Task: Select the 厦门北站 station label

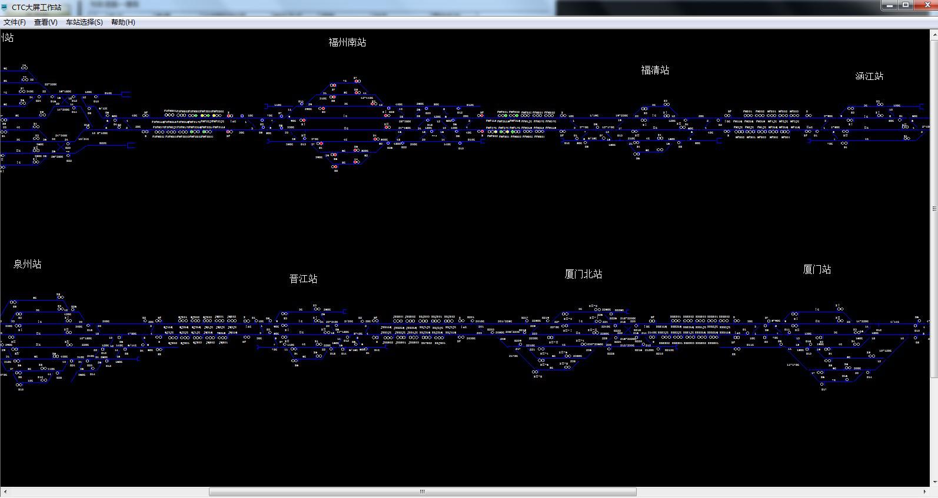Action: [583, 274]
